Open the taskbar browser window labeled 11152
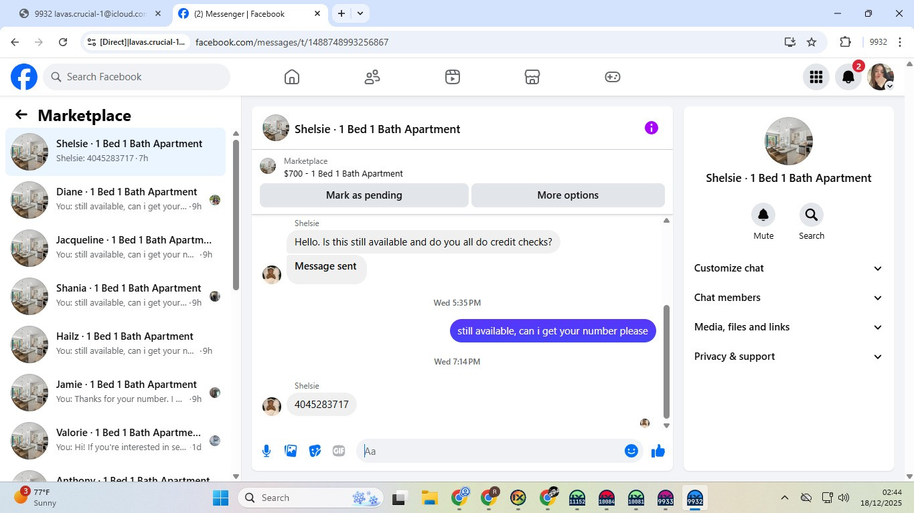This screenshot has height=513, width=914. click(x=577, y=498)
